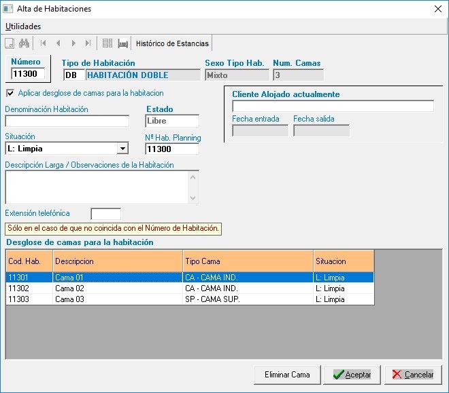
Task: Select the Cama 02 cell
Action: (118, 288)
